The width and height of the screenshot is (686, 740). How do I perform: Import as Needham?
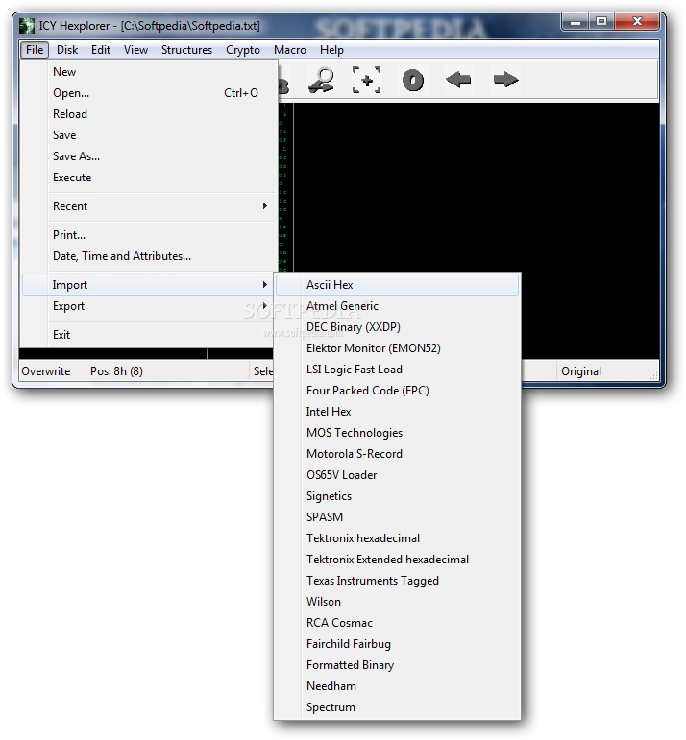point(398,686)
